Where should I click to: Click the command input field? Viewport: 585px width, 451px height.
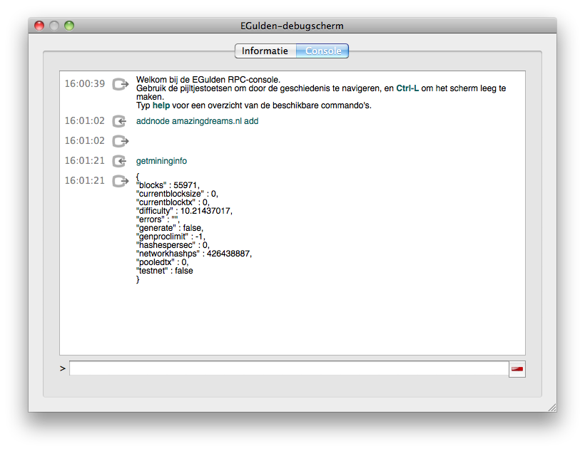(289, 368)
